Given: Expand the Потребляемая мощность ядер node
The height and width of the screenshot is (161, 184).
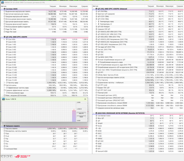Looking at the screenshot, I should 96,62.
